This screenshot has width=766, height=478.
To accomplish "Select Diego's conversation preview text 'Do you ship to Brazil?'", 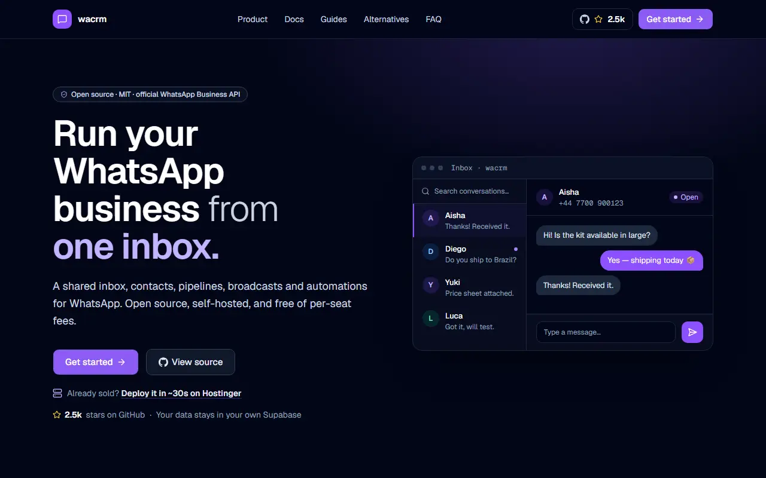I will pyautogui.click(x=481, y=260).
